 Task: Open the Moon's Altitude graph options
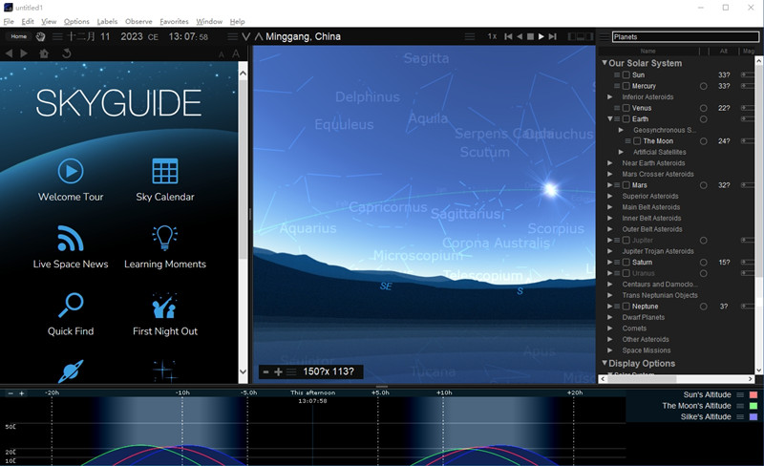coord(740,406)
